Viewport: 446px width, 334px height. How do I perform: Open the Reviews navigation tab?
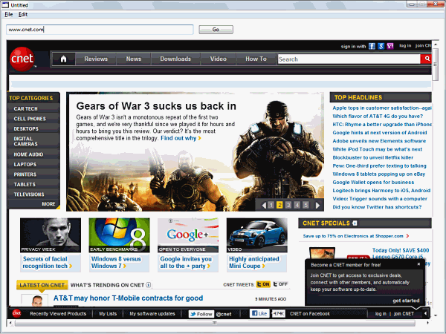click(x=96, y=59)
